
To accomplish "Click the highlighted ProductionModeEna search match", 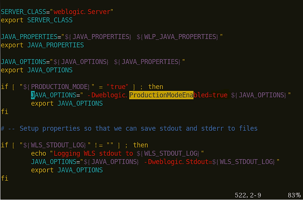I will point(161,95).
